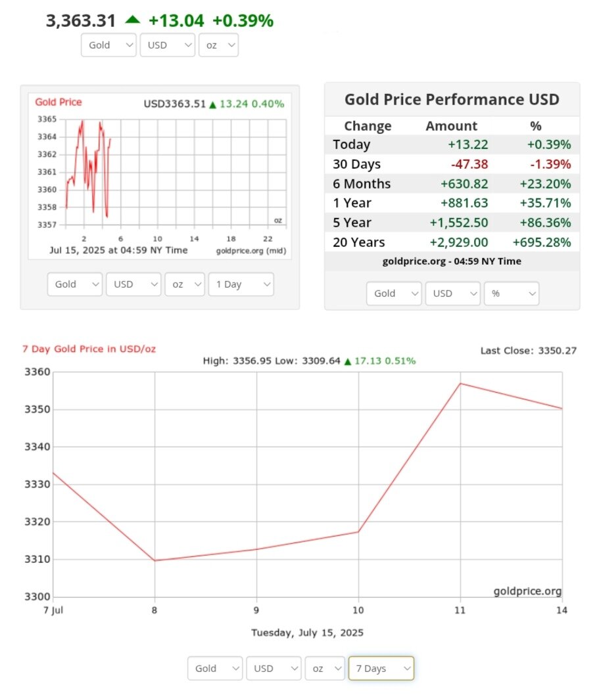
Task: Click the goldprice.org watermark on 7 day chart
Action: [x=527, y=591]
